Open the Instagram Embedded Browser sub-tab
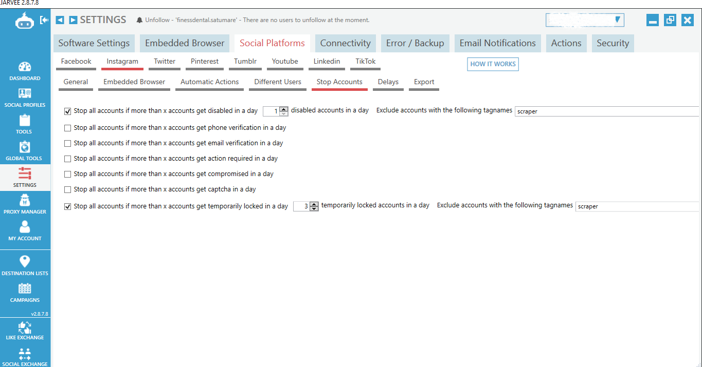Image resolution: width=702 pixels, height=367 pixels. click(x=134, y=82)
